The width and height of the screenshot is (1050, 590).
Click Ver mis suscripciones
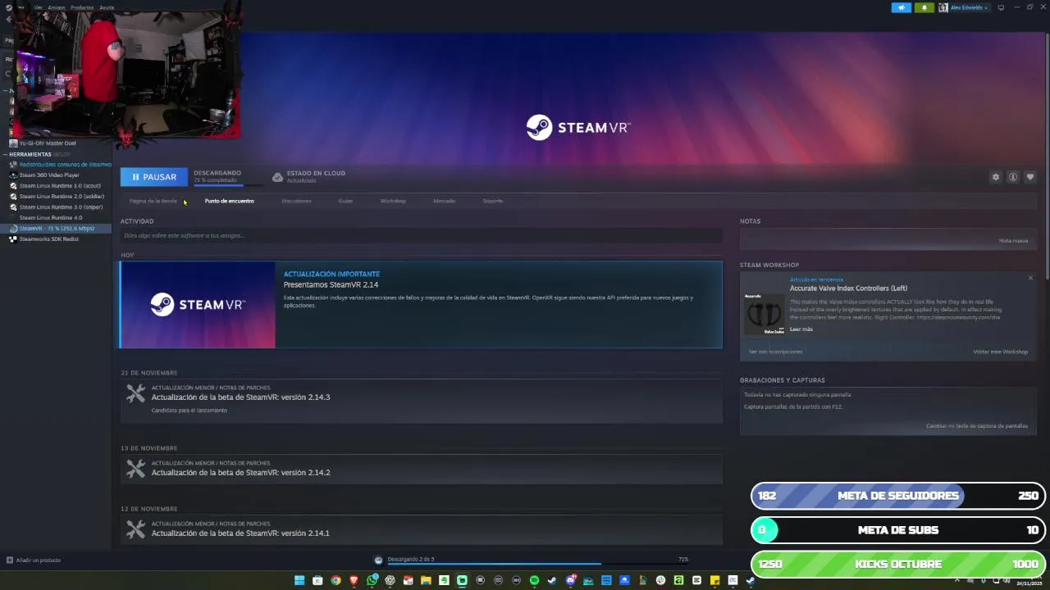tap(775, 352)
